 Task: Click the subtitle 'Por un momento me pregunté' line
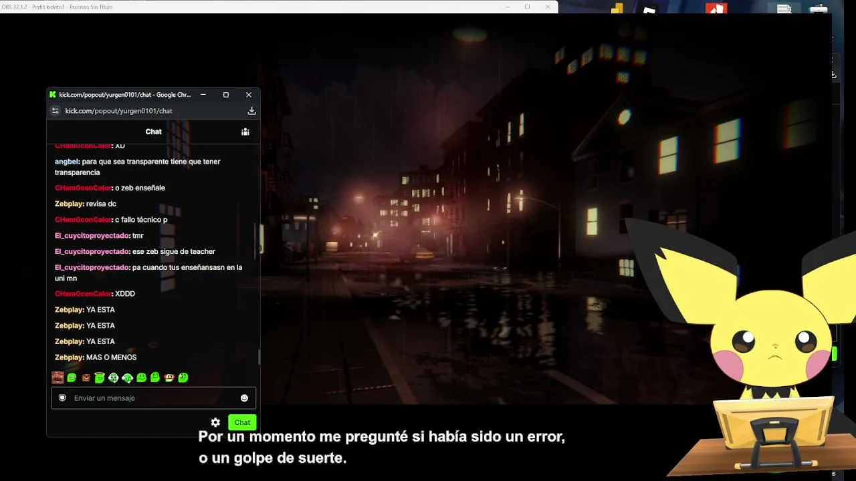coord(382,437)
